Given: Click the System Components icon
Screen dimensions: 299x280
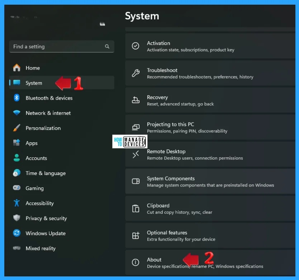Looking at the screenshot, I should [136, 181].
